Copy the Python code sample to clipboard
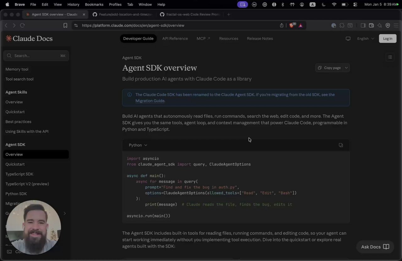 pos(341,145)
